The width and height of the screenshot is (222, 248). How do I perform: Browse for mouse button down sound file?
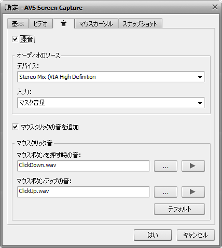(x=165, y=166)
